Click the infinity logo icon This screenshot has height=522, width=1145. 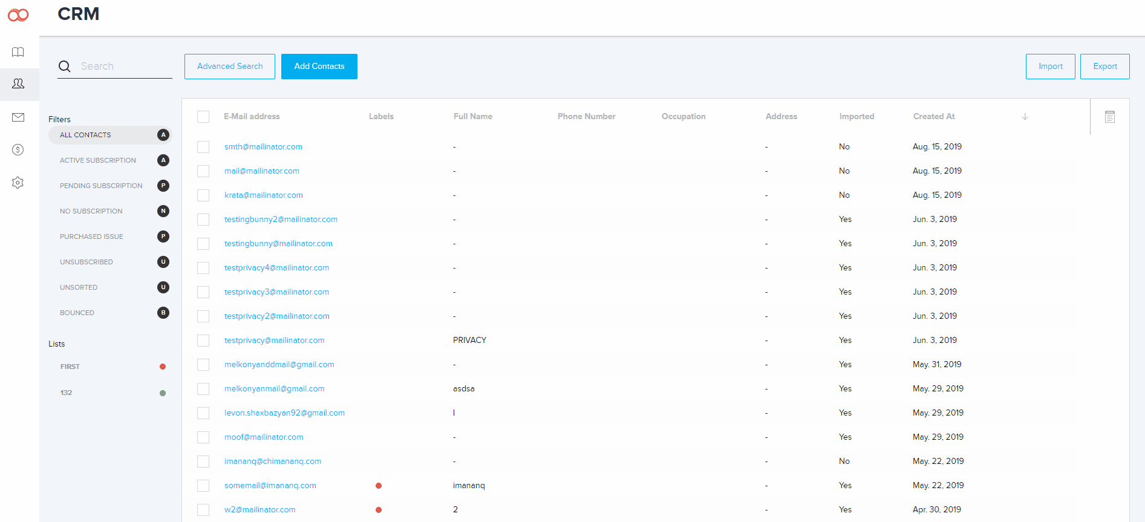point(18,15)
